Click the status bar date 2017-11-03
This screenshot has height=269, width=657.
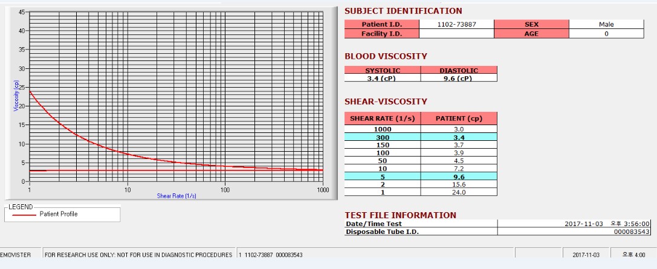click(x=586, y=254)
